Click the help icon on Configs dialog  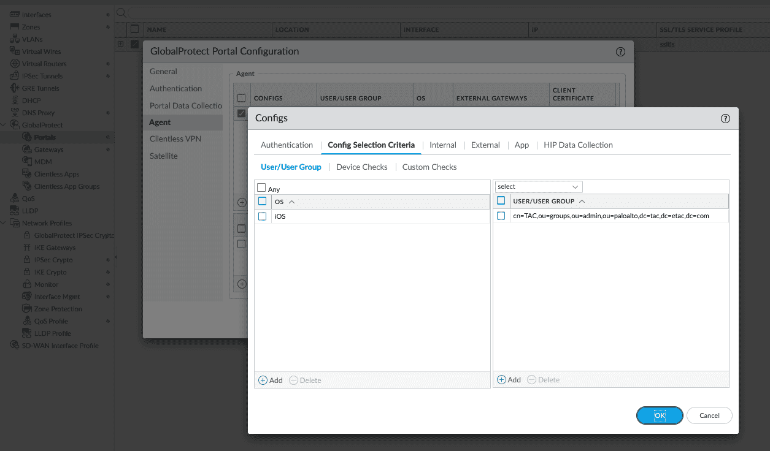[x=725, y=118]
